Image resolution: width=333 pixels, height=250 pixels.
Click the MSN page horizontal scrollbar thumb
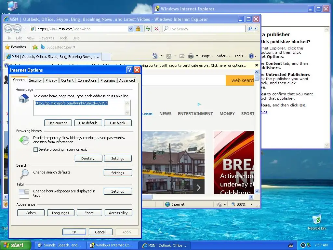click(x=147, y=197)
